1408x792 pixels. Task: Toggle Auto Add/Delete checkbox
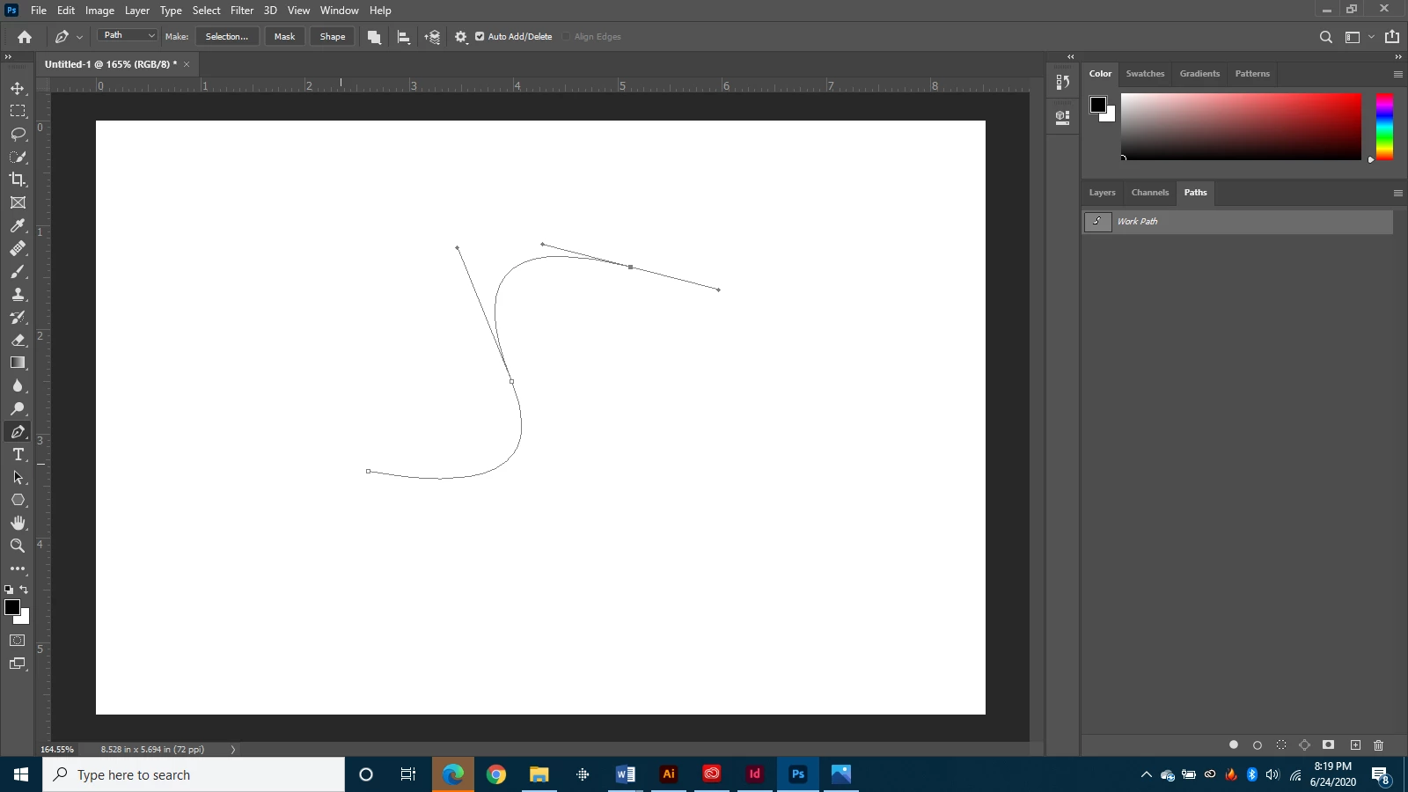[x=480, y=37]
